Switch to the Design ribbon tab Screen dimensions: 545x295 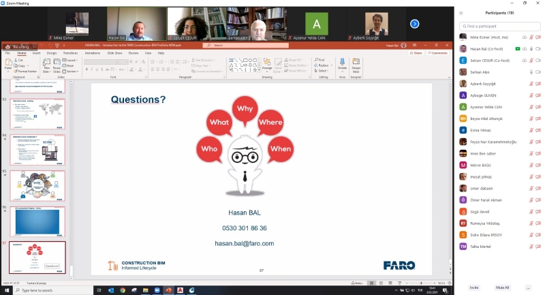[52, 52]
